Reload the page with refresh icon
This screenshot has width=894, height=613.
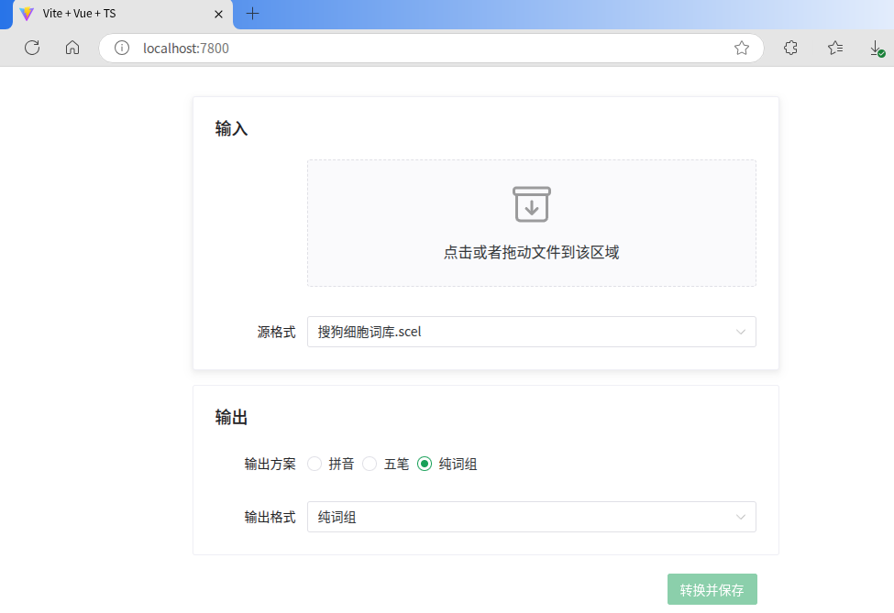tap(32, 48)
